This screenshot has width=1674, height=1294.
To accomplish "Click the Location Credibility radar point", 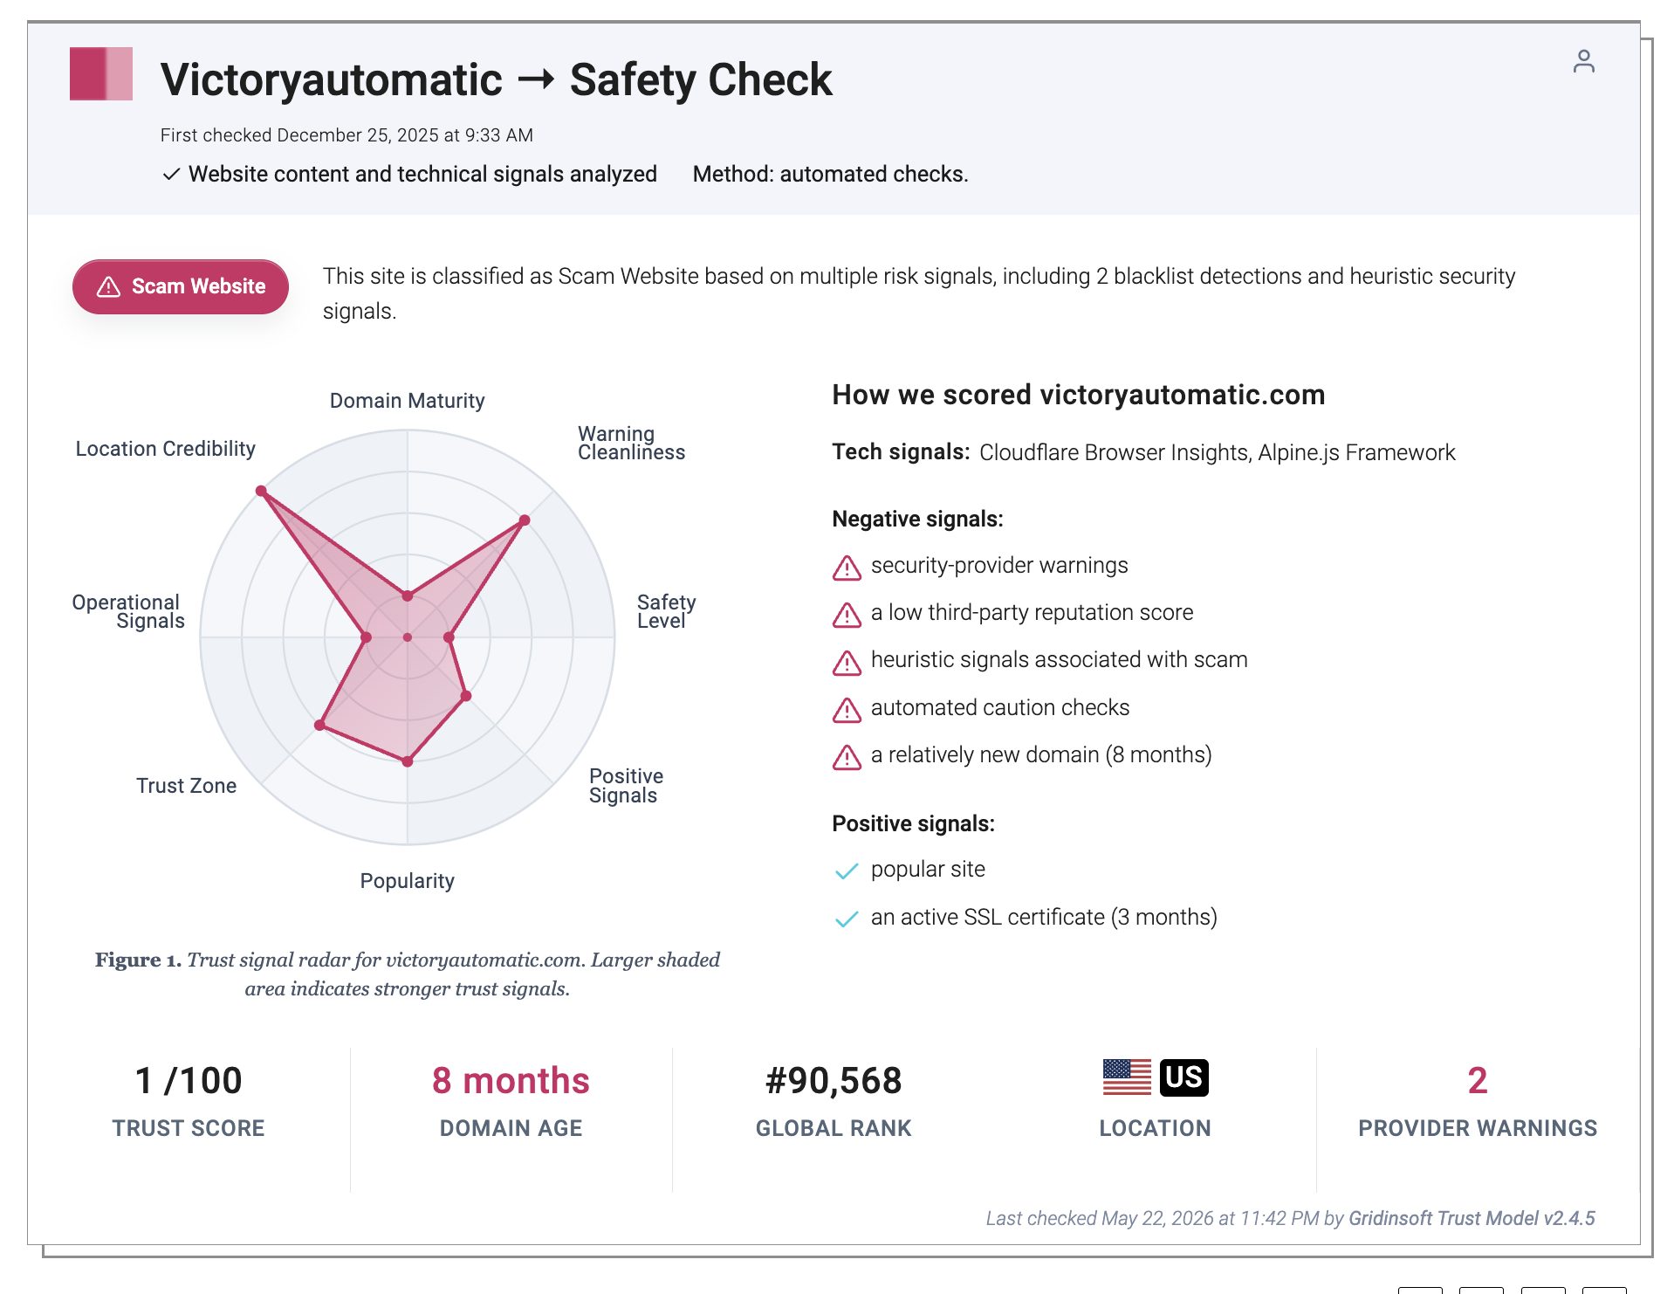I will (x=261, y=491).
